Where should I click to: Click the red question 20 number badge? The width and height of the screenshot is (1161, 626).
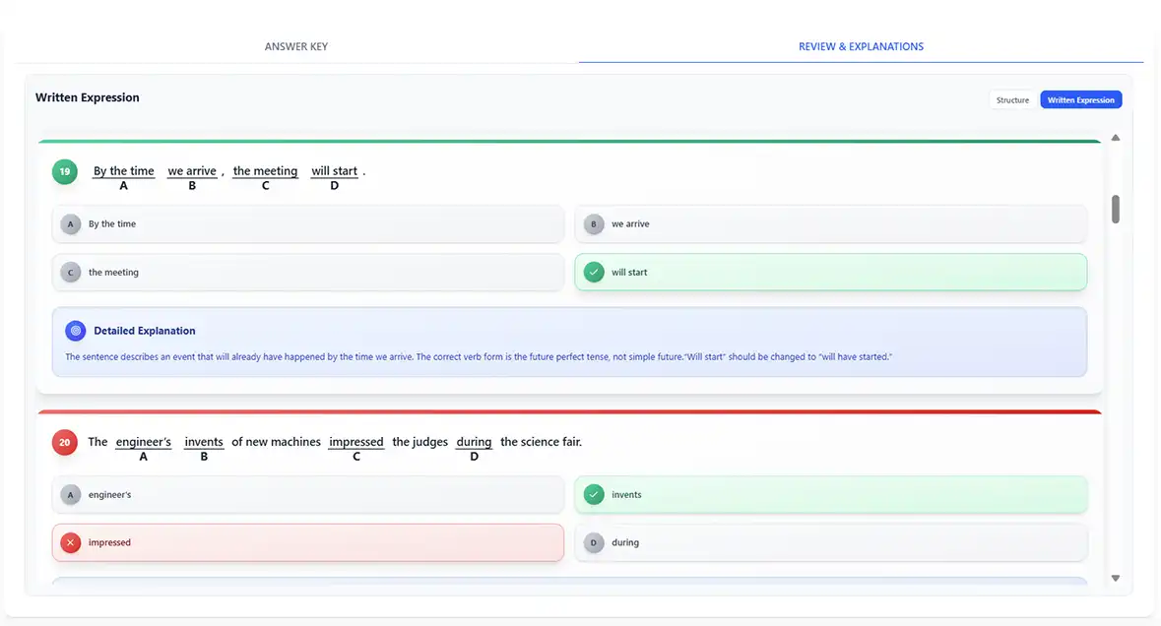[x=64, y=443]
